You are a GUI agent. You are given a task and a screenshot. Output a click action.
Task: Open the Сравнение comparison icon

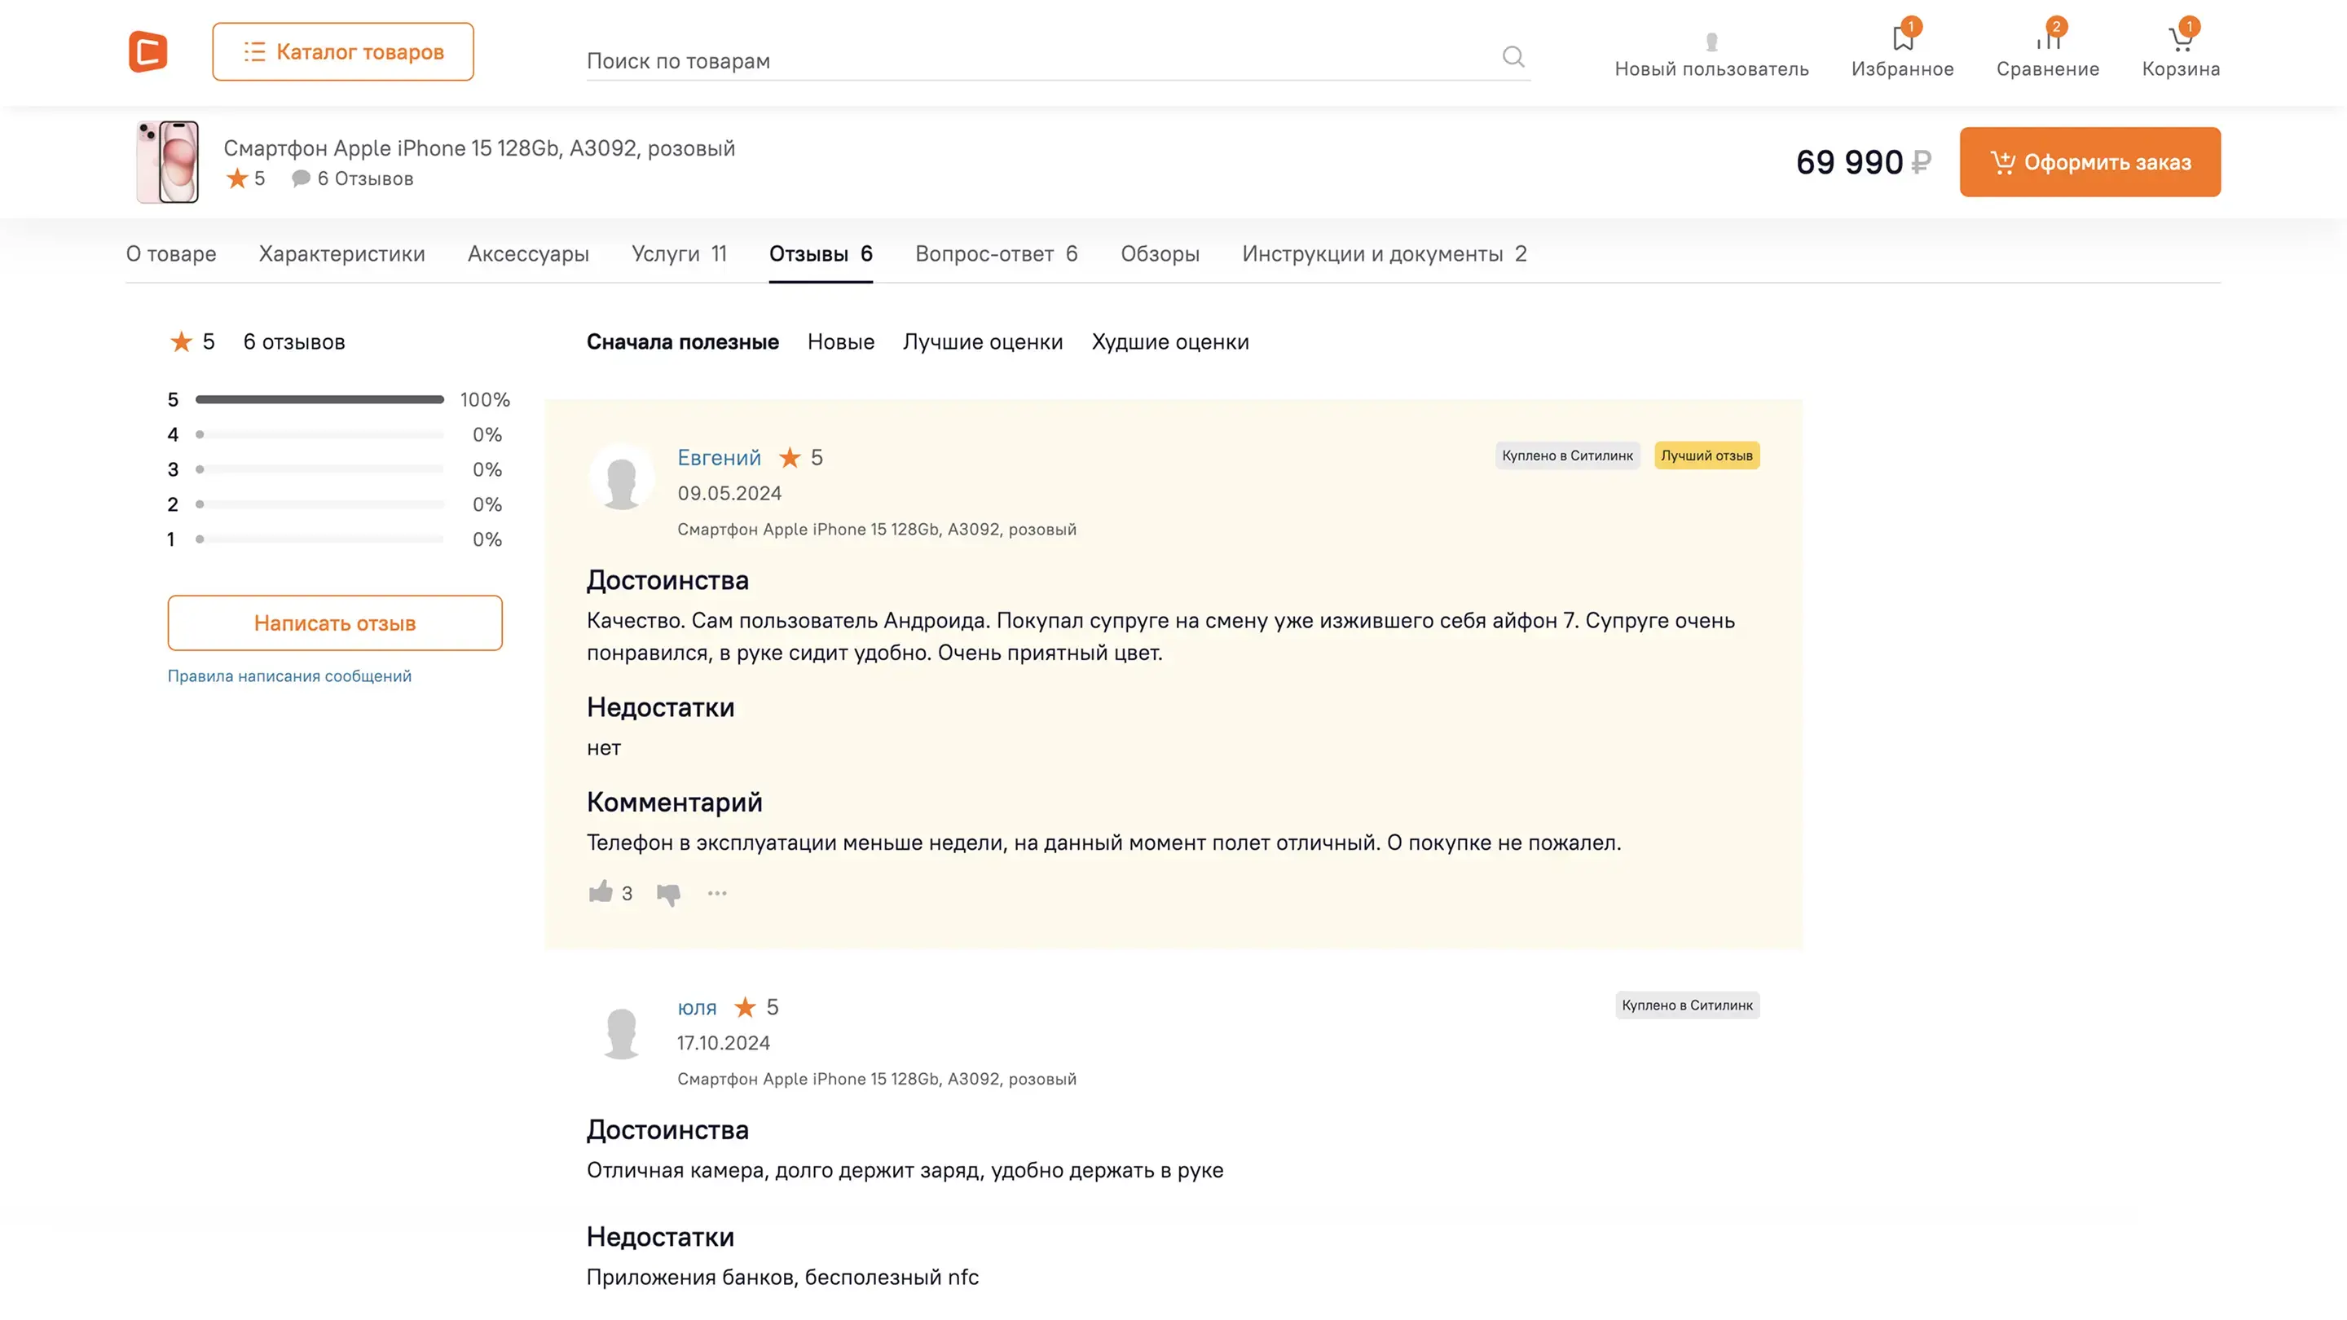[x=2047, y=39]
